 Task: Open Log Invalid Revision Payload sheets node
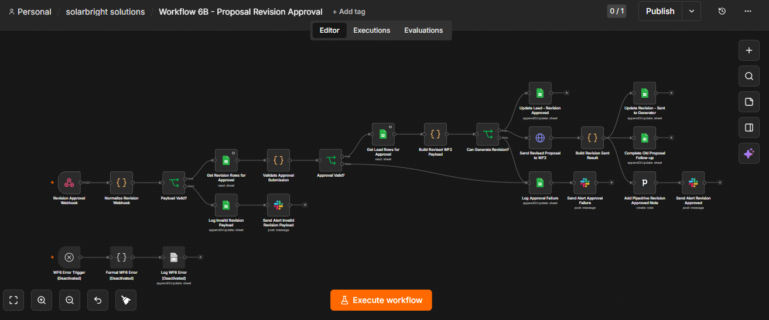tap(226, 205)
